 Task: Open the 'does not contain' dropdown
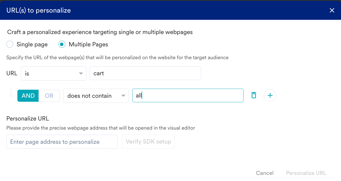96,96
